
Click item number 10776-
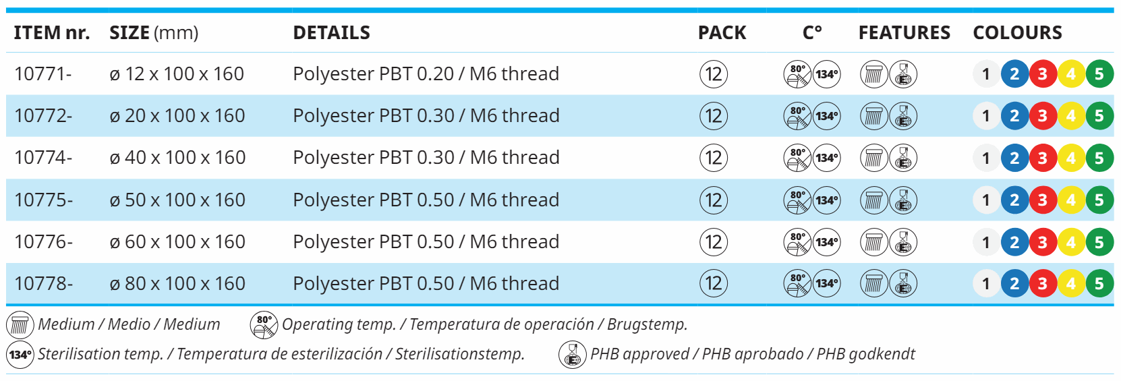point(43,242)
